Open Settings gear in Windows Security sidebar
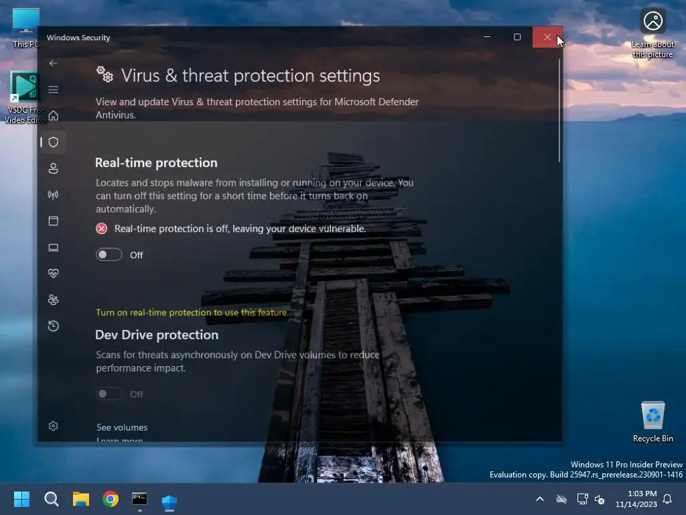 coord(53,426)
